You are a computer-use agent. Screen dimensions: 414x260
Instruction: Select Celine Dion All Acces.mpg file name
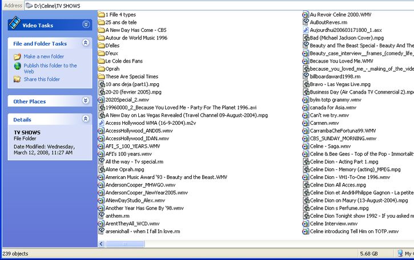[x=337, y=185]
